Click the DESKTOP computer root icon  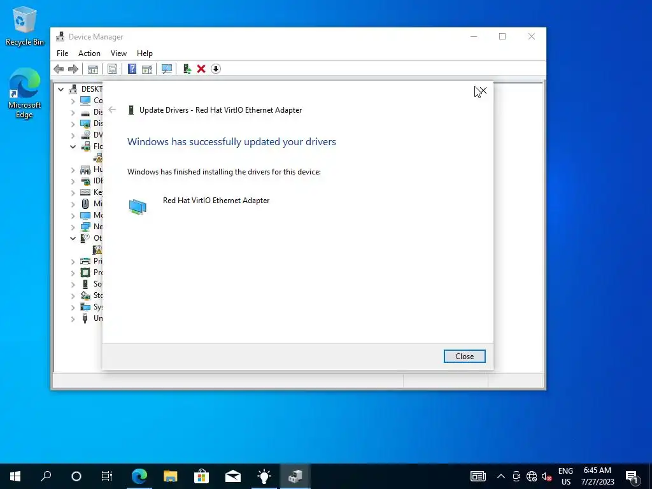(73, 89)
